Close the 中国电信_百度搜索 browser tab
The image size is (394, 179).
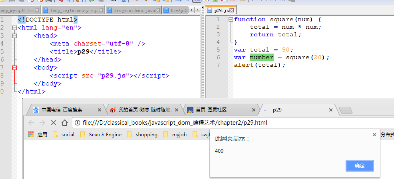(x=99, y=110)
